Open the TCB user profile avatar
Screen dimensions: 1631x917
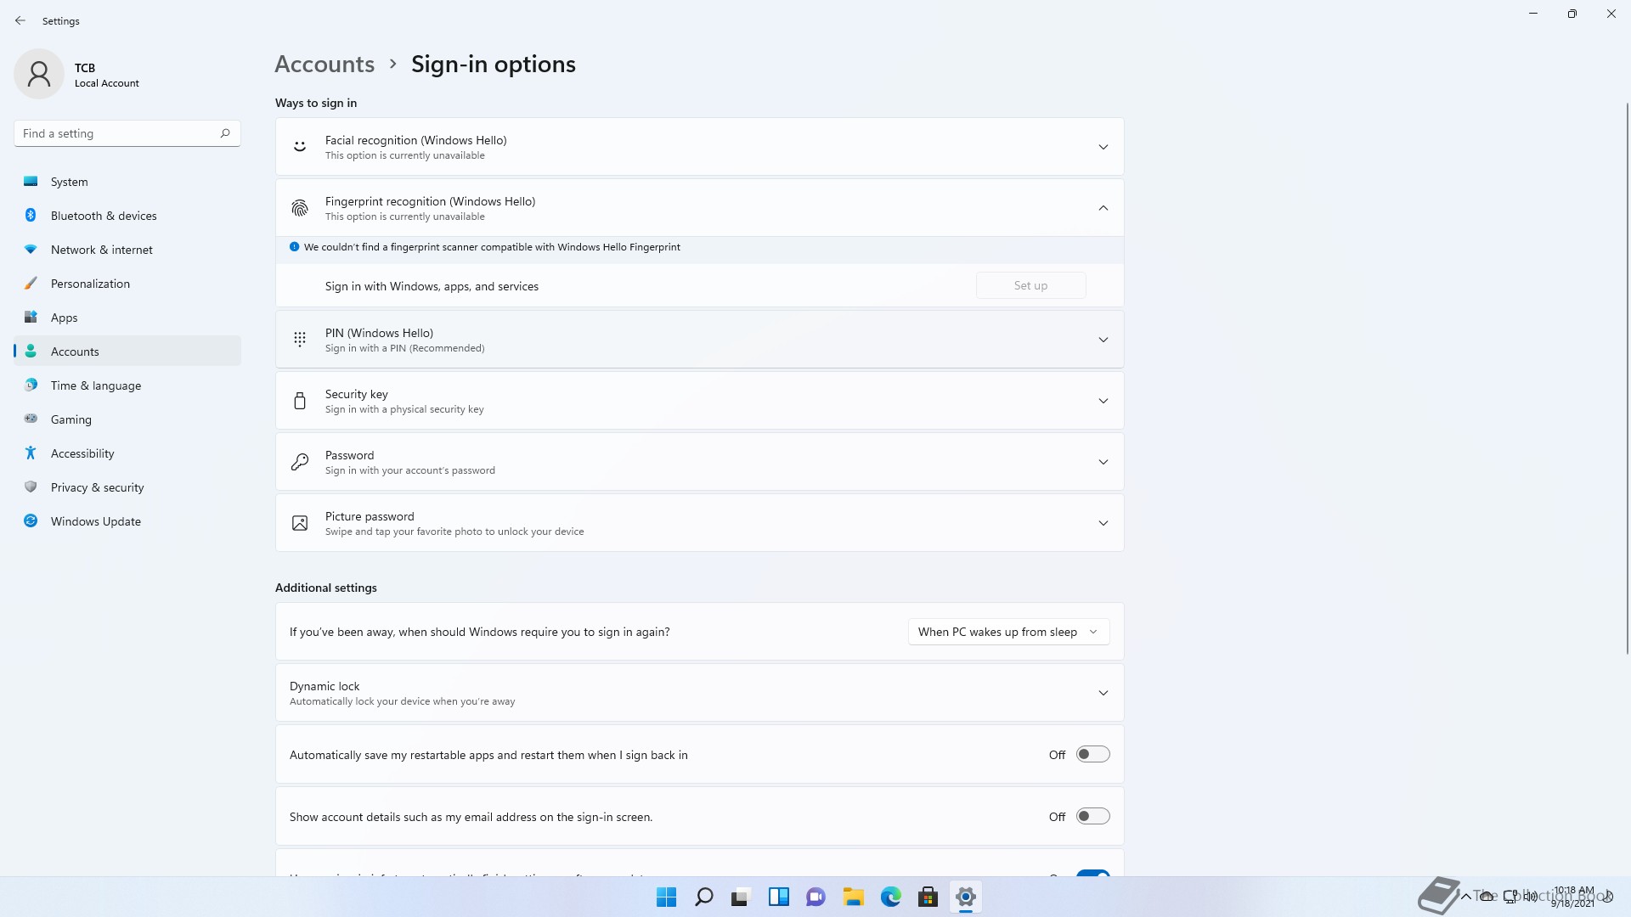[39, 74]
